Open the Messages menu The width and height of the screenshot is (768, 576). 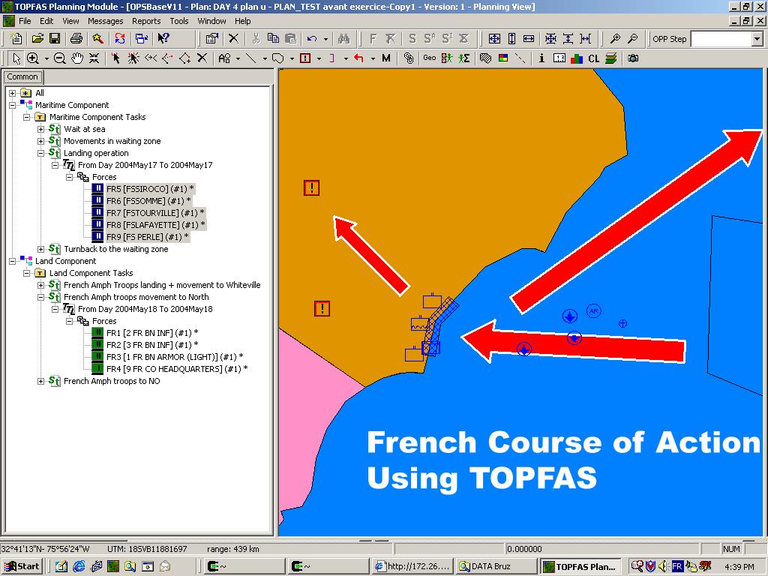(x=105, y=21)
